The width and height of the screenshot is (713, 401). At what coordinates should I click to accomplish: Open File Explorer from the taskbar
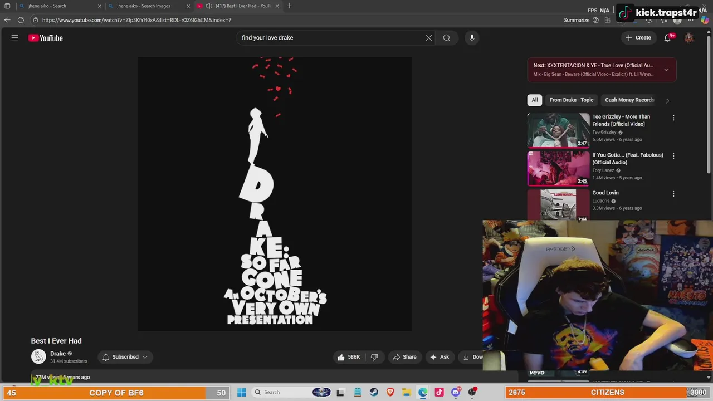[x=407, y=392]
